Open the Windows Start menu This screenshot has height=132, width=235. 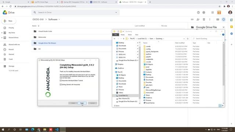pyautogui.click(x=3, y=129)
